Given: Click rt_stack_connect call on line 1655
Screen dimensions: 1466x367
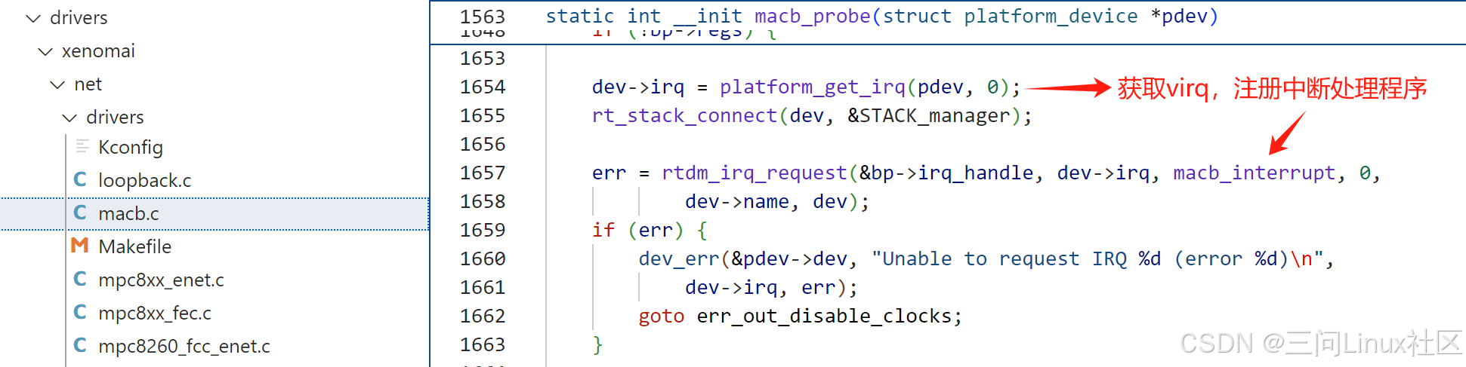Looking at the screenshot, I should click(685, 116).
